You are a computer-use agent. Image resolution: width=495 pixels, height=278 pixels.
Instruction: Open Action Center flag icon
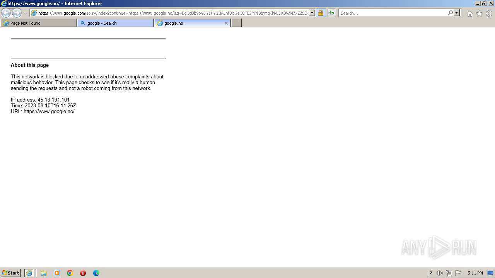coord(458,273)
